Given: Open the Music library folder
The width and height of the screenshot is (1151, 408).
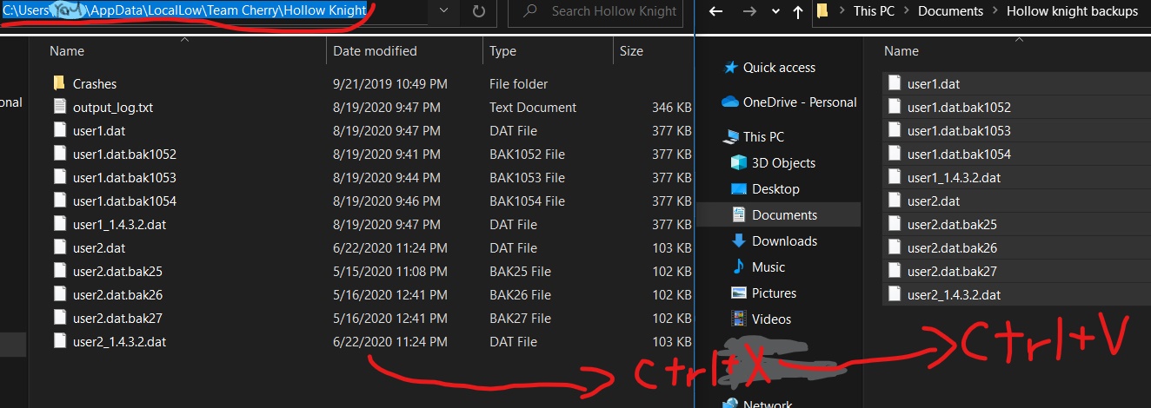Looking at the screenshot, I should tap(768, 267).
